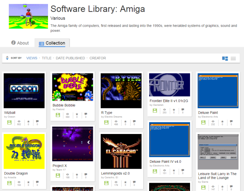Click the Project X title link
244x191 pixels.
[x=59, y=166]
